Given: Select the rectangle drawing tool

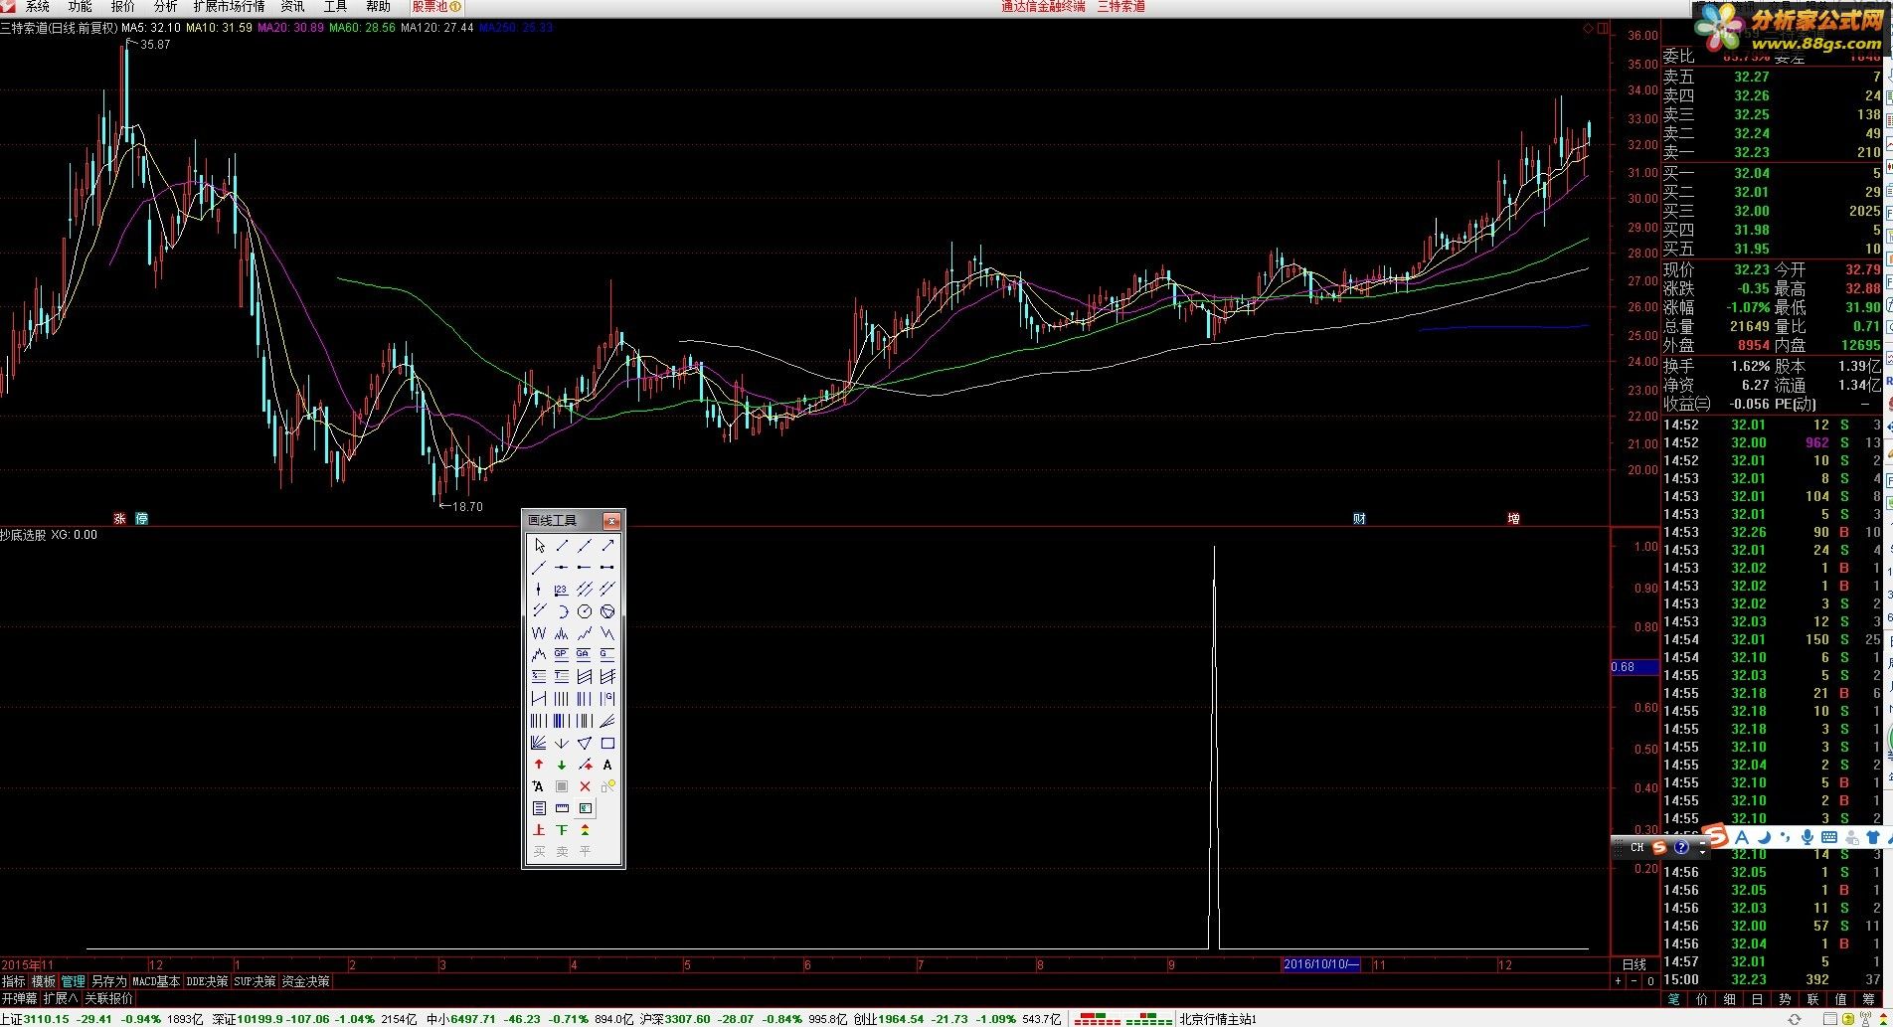Looking at the screenshot, I should pos(607,743).
